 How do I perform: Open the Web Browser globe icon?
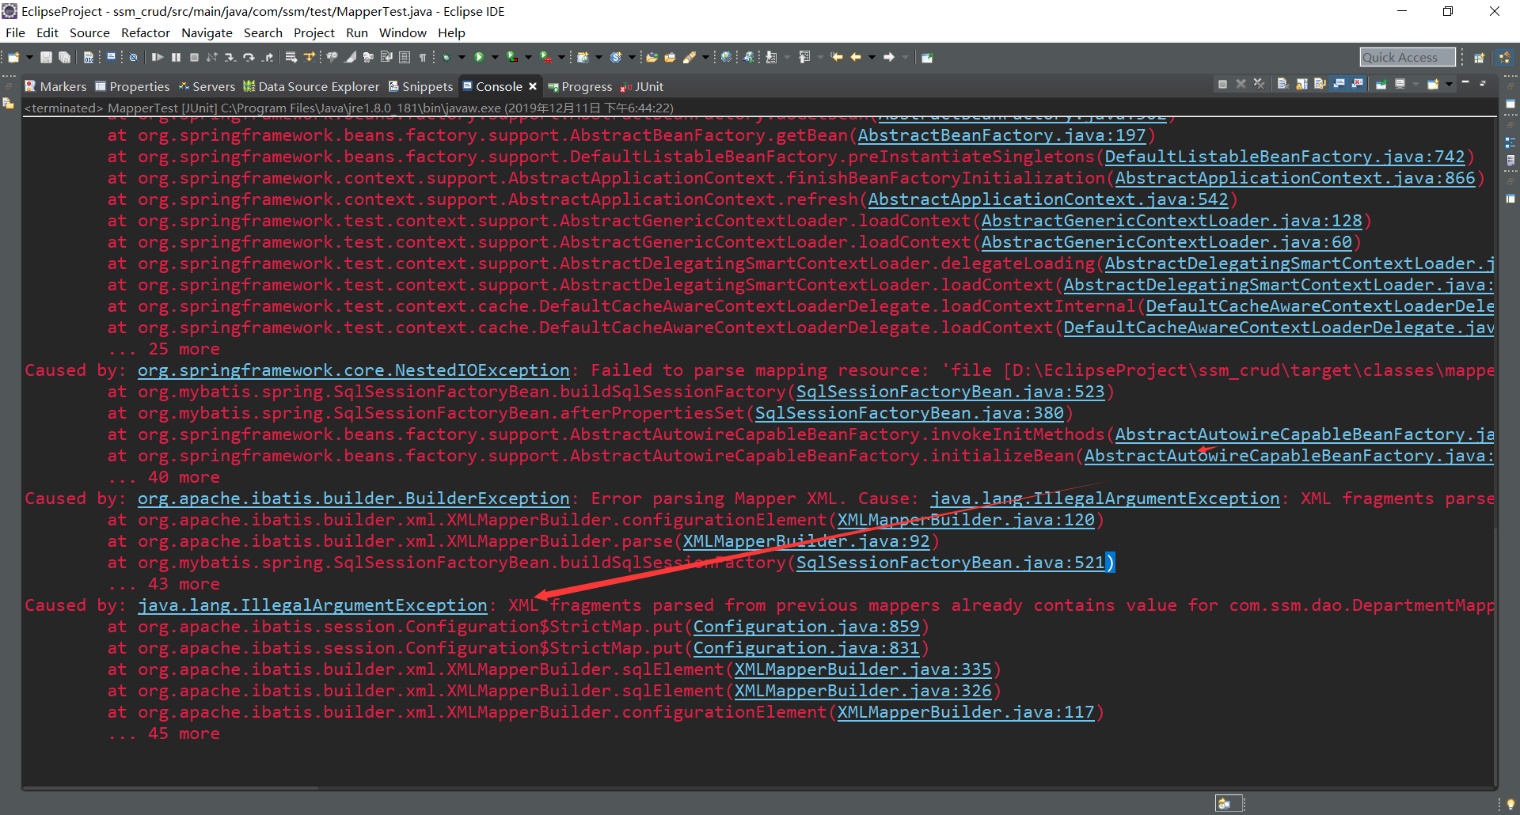pos(726,57)
